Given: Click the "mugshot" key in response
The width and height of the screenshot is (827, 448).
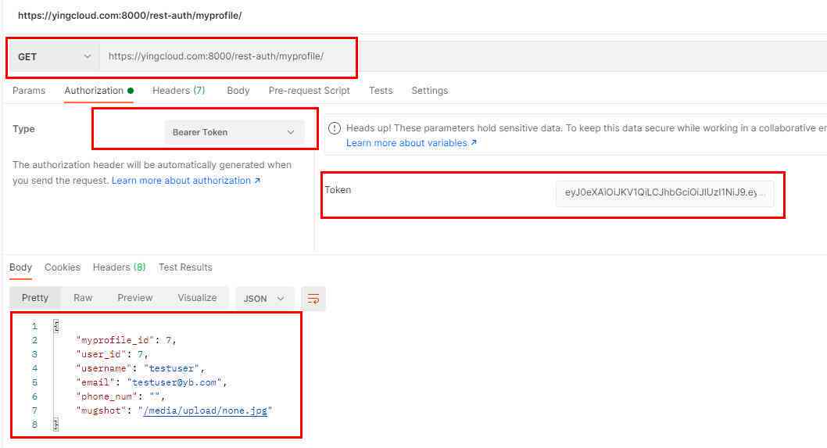Looking at the screenshot, I should click(102, 410).
